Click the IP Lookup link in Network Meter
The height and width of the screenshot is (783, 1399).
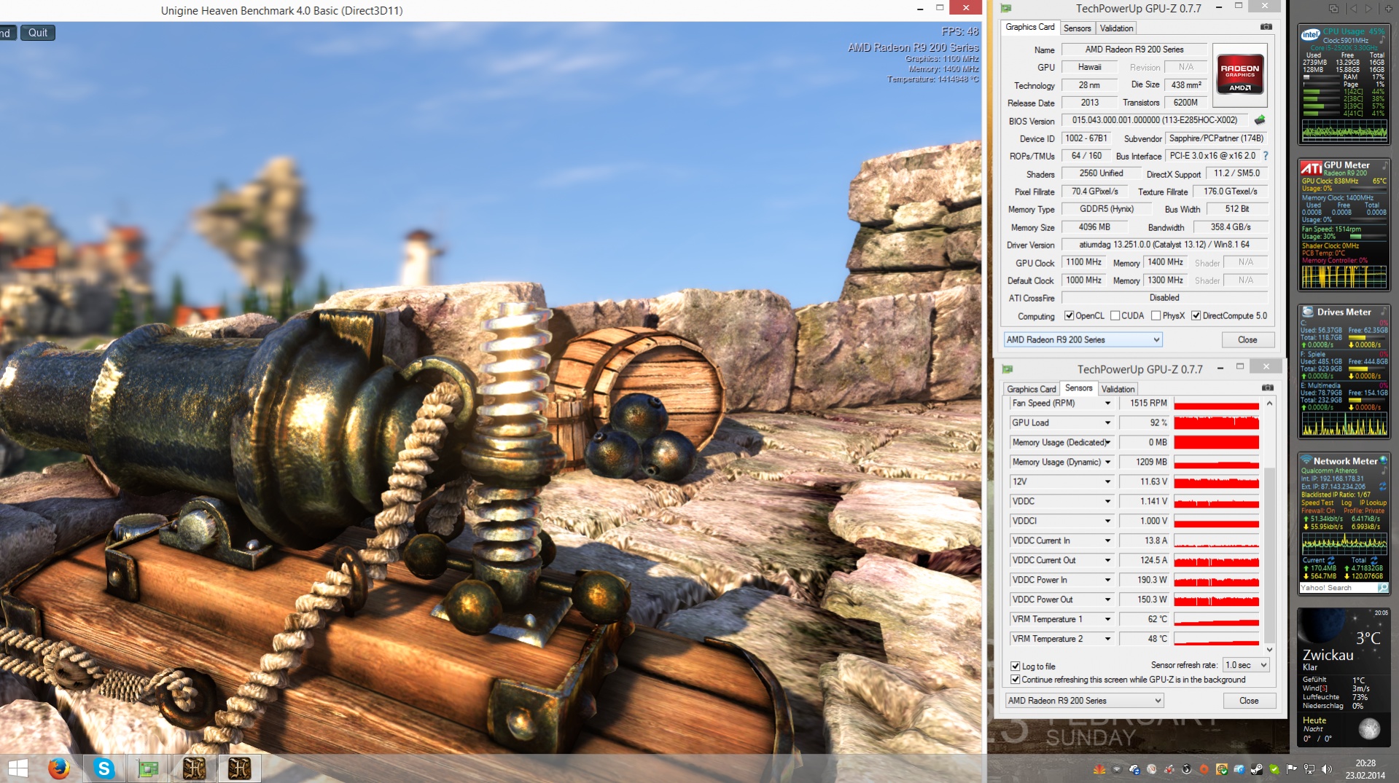tap(1373, 503)
